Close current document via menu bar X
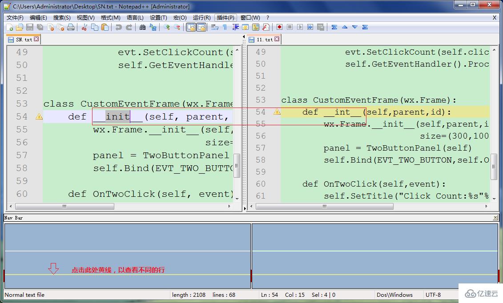Screen dimensions: 503x303 click(x=495, y=18)
